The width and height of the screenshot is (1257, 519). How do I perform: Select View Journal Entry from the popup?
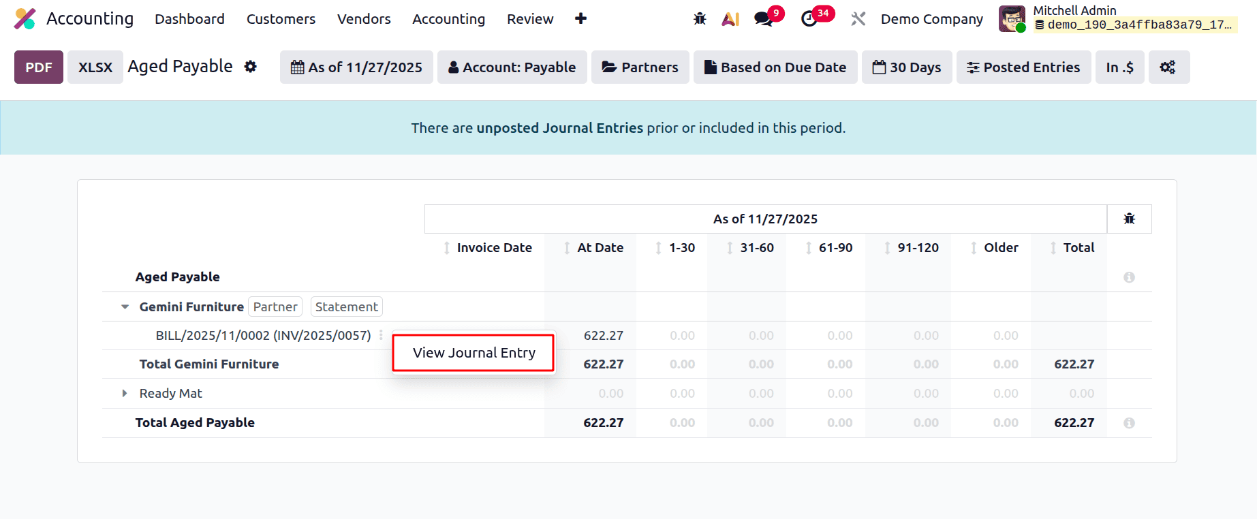coord(474,353)
